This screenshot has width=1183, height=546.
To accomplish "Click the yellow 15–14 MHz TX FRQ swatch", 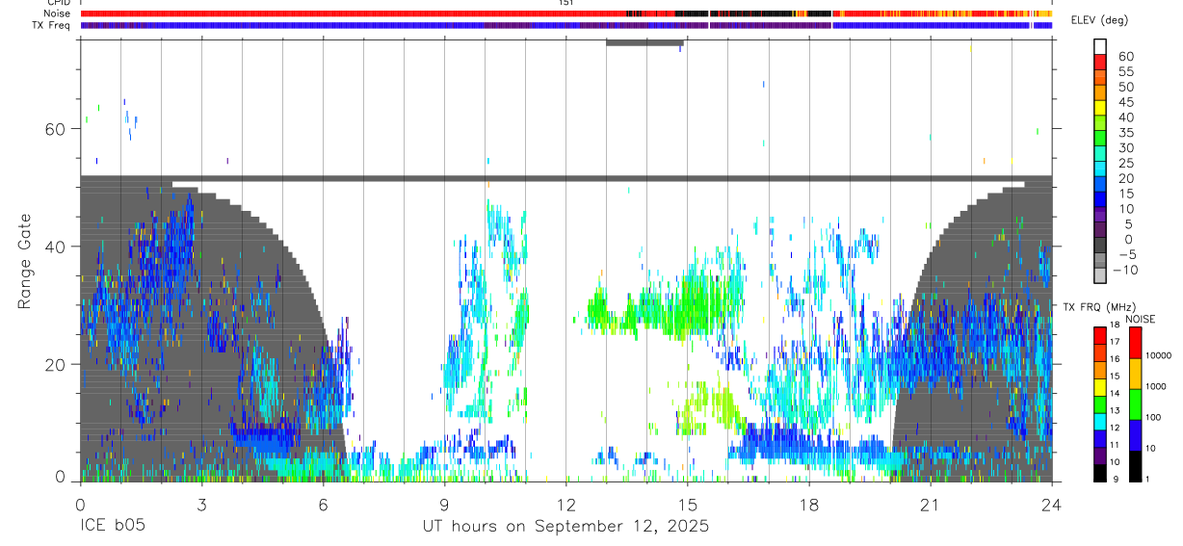I will 1100,387.
